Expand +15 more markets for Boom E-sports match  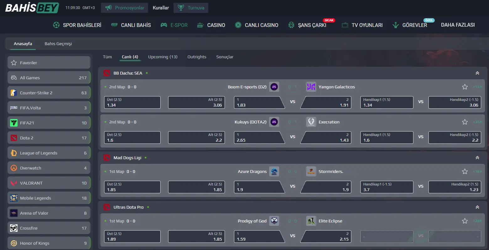pos(477,87)
